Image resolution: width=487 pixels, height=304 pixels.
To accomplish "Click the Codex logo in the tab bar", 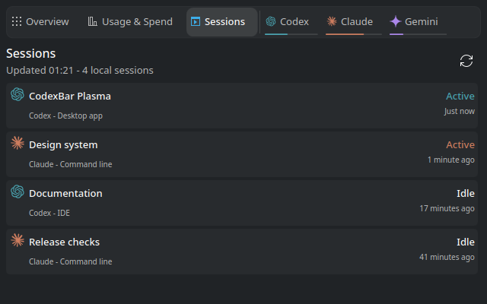I will (x=271, y=21).
